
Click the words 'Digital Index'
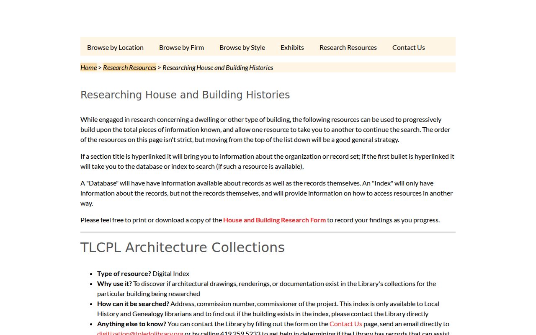tap(171, 273)
